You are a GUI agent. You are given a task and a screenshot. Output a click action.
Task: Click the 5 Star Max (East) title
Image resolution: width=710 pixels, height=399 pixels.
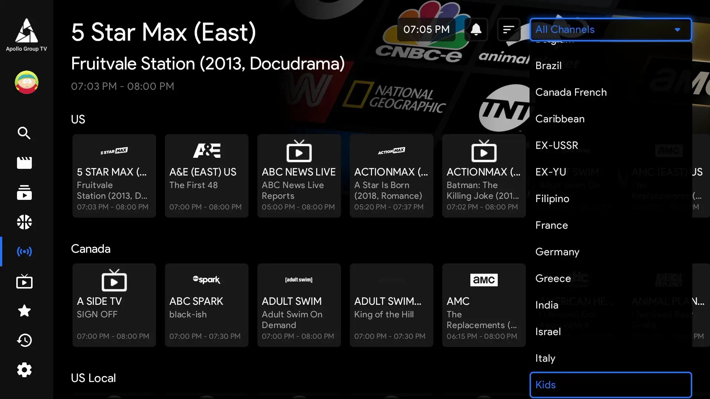tap(163, 32)
